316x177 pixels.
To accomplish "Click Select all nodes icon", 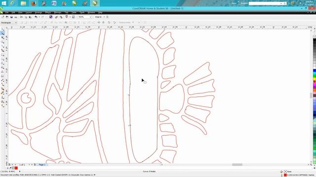I will pos(115,23).
